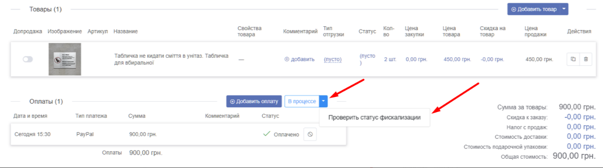603x168 pixels.
Task: Edit the -0,00 грн. product discount
Action: 492,59
